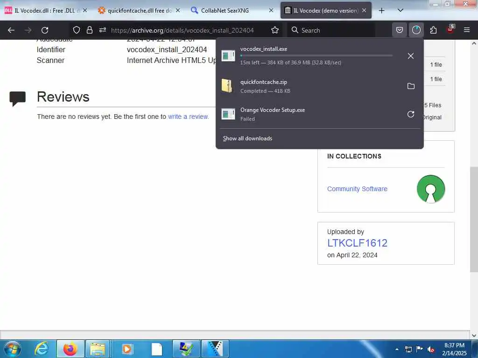List all tabs dropdown arrow
Image resolution: width=478 pixels, height=358 pixels.
[401, 11]
